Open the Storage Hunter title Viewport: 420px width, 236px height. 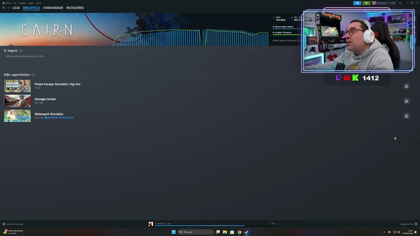[x=45, y=99]
